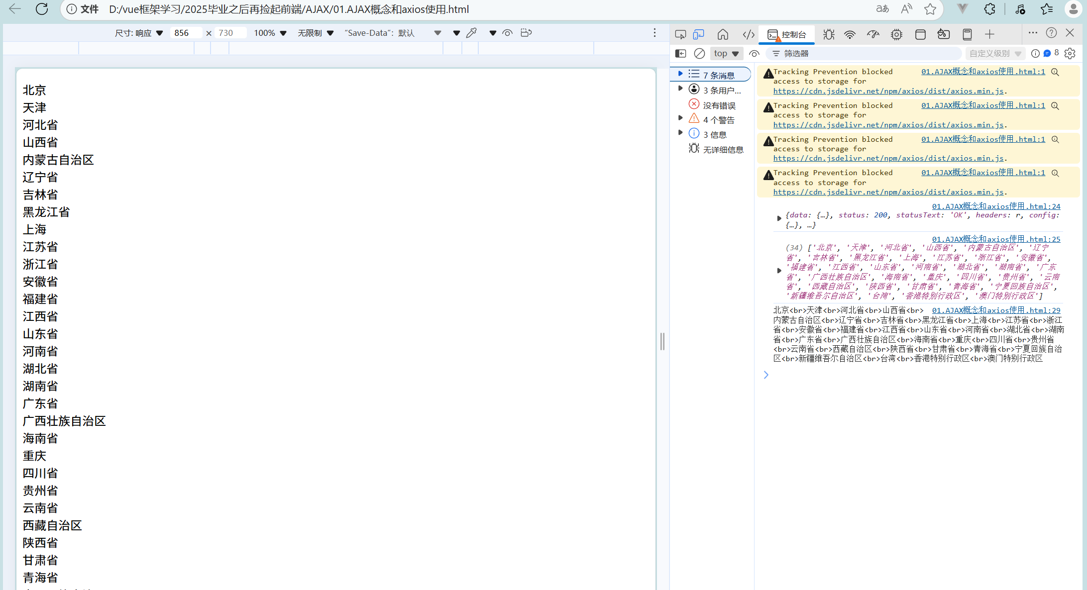Expand the logged 34-item array

779,271
